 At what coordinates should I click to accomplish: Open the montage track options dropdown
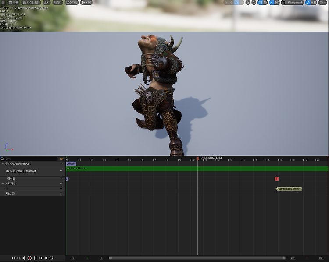pos(61,164)
